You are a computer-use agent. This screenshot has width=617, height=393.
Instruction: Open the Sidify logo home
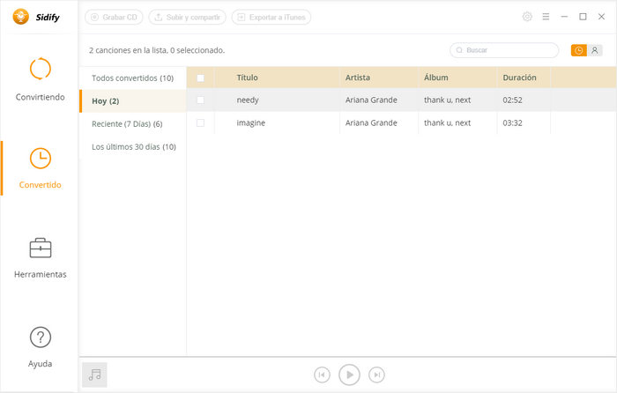[x=36, y=17]
